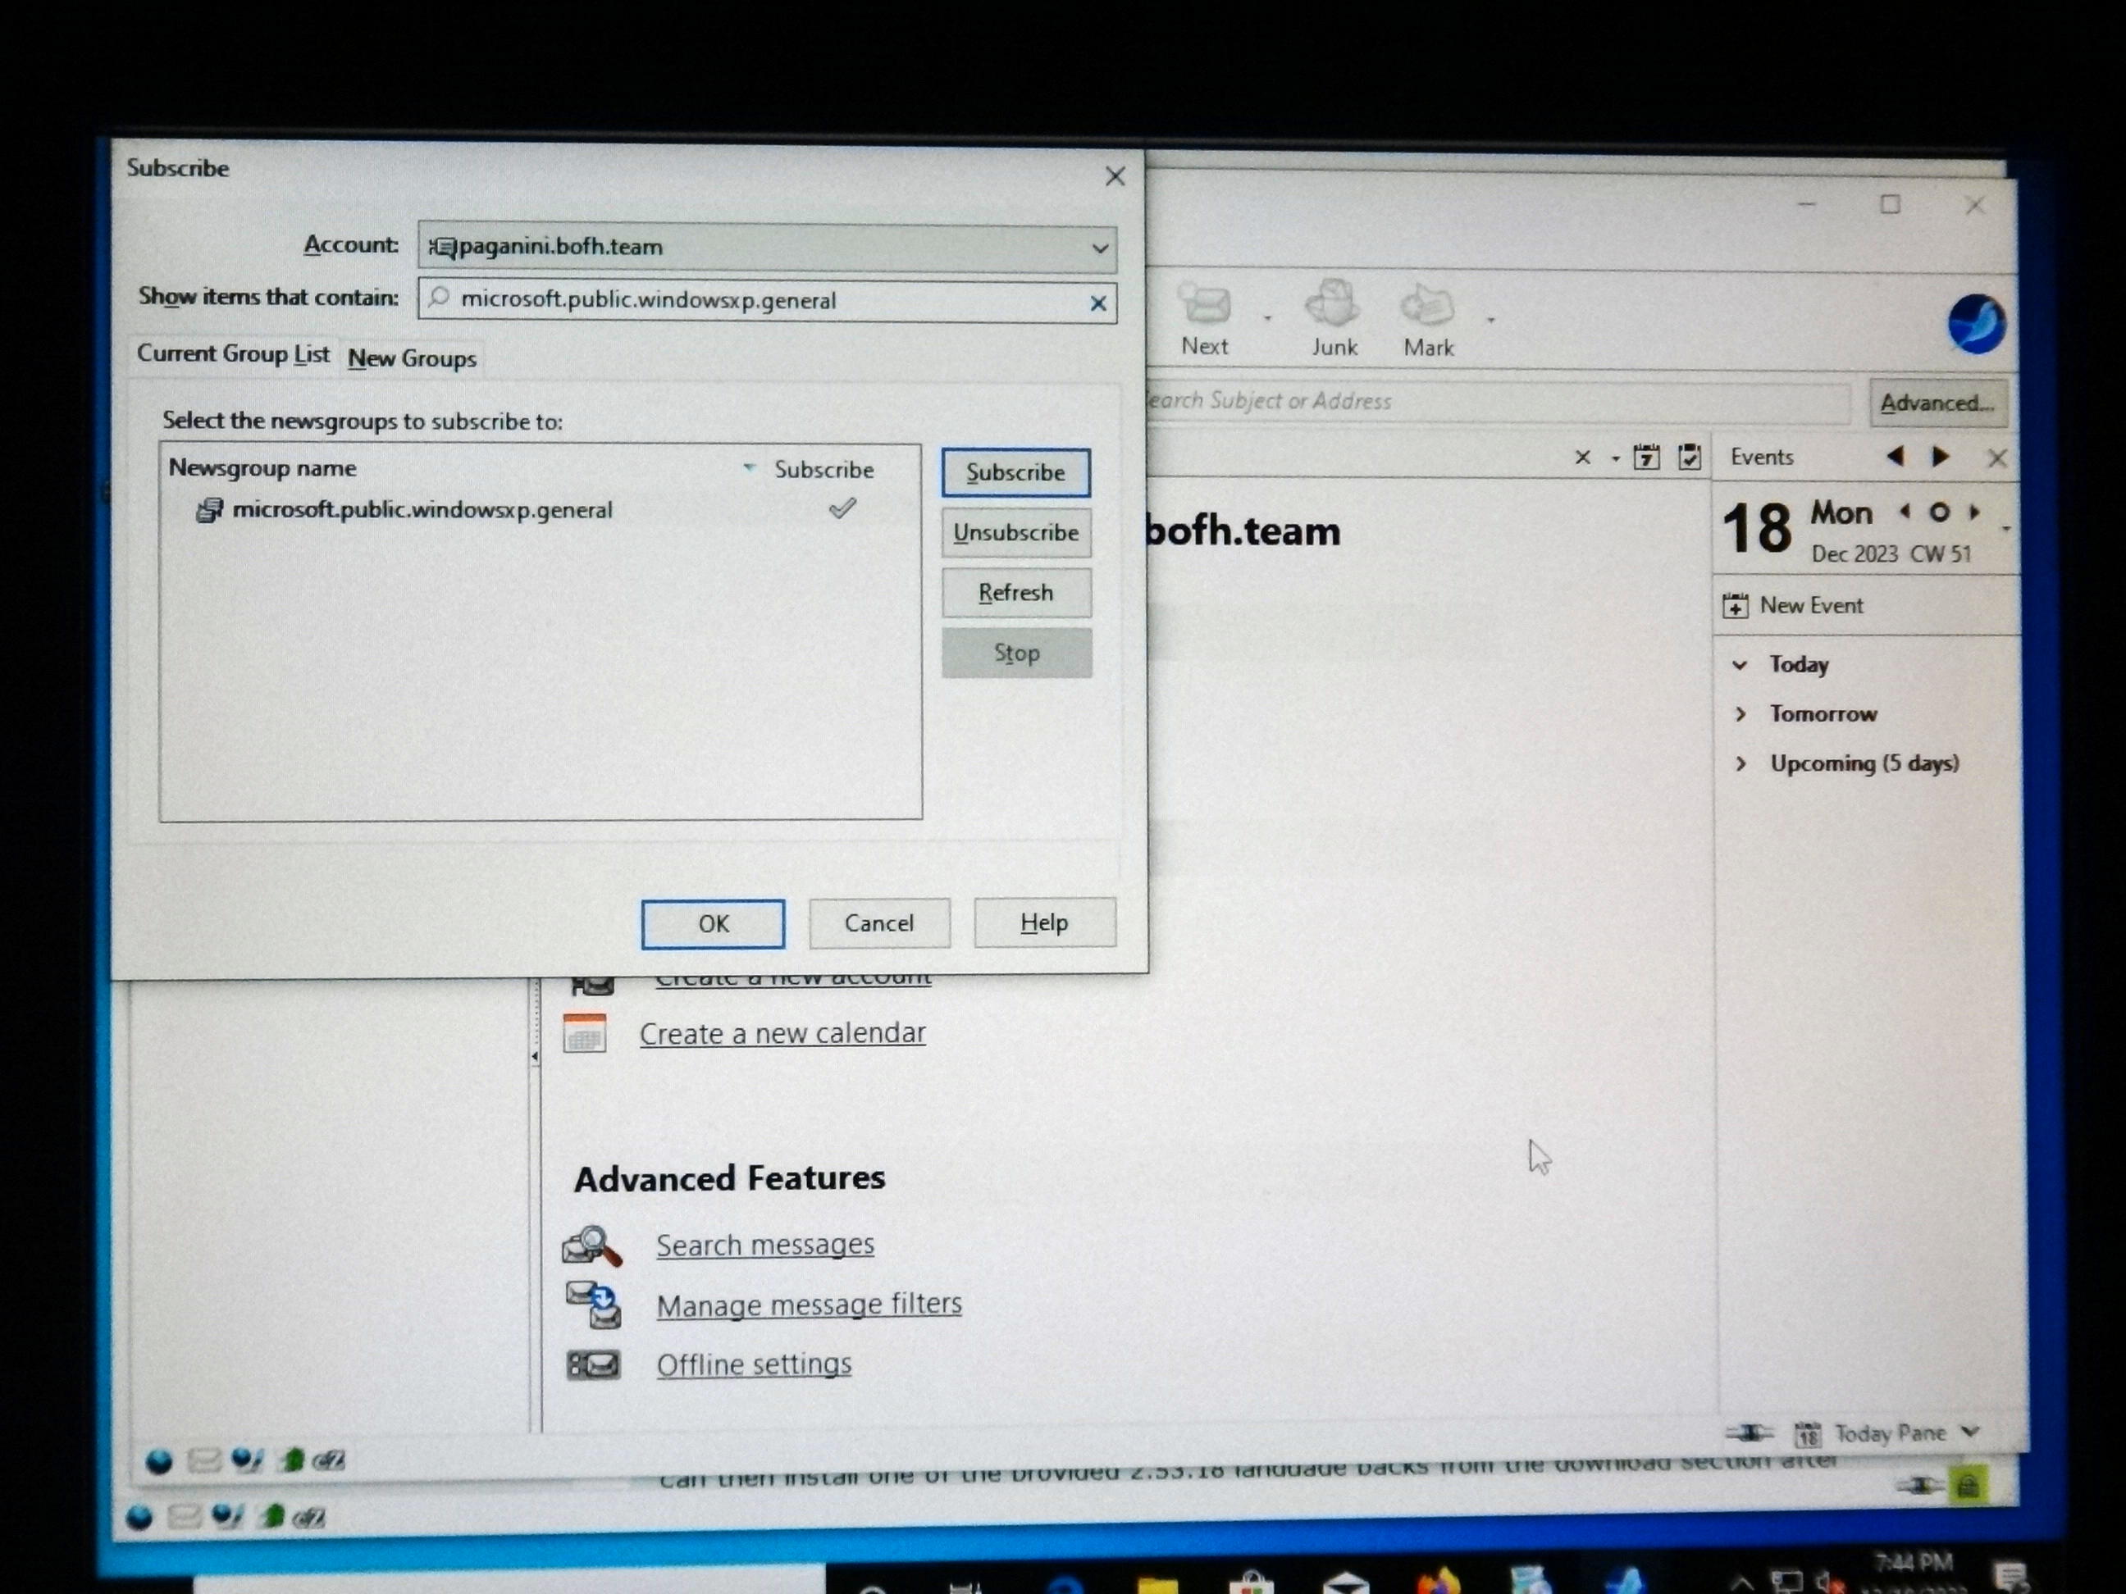Open the Account dropdown showing paganini.bofh.team
2126x1594 pixels.
click(767, 247)
